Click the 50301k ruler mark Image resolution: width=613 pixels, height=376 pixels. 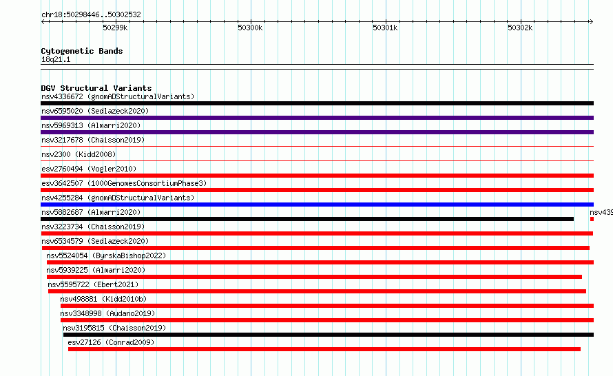385,28
